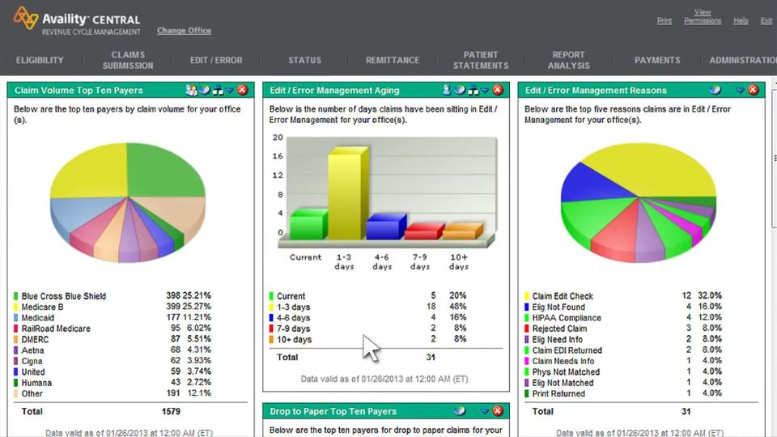
Task: Click hierarchy icon in Edit/Error Management Aging header
Action: [473, 90]
